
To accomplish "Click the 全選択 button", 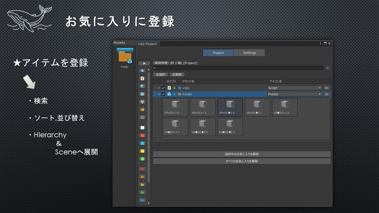I will coord(161,75).
